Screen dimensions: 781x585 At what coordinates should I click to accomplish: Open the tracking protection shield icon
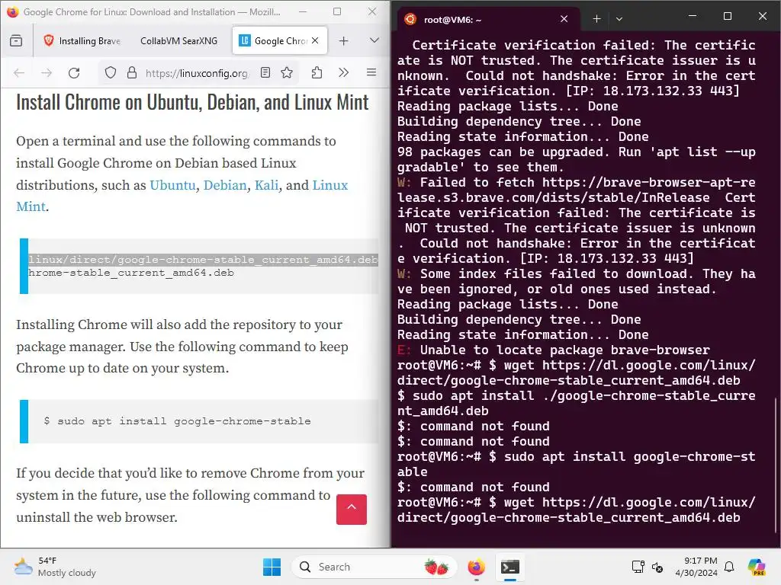pyautogui.click(x=111, y=73)
